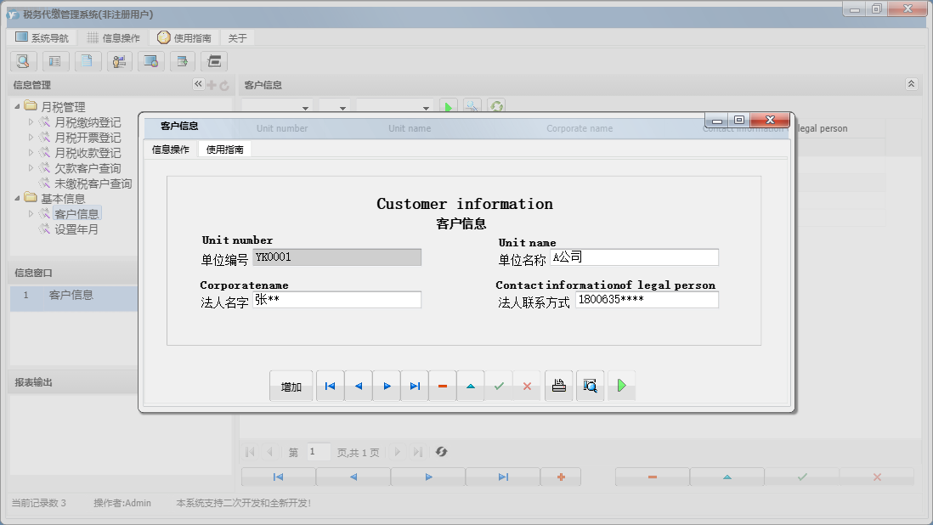Viewport: 933px width, 525px height.
Task: Open the 关于 menu item
Action: click(x=237, y=38)
